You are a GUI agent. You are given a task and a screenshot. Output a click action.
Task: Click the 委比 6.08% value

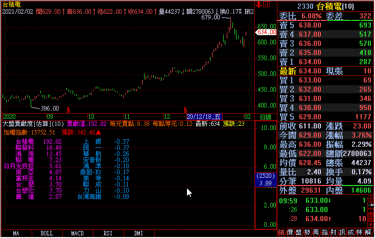tap(311, 16)
